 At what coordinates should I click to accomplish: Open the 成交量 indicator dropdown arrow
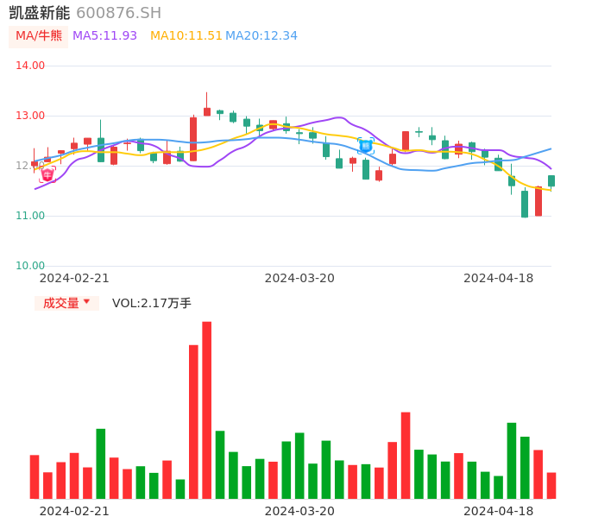tap(86, 302)
